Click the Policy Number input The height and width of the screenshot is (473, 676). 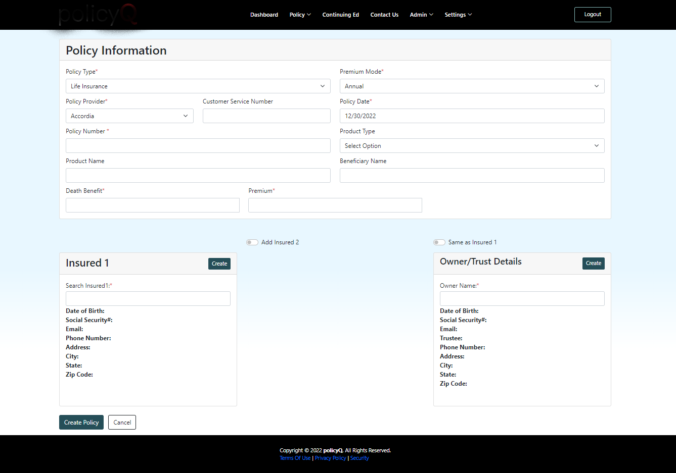[198, 146]
